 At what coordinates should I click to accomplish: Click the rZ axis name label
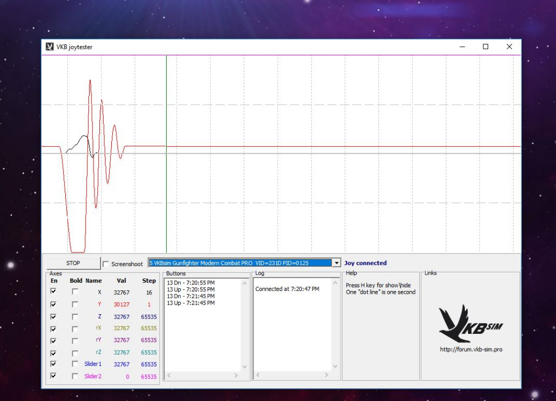point(99,352)
